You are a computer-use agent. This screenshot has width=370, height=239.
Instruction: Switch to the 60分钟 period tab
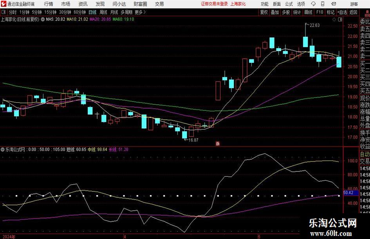click(79, 12)
